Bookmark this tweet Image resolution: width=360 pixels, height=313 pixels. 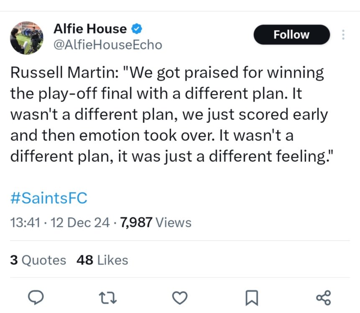coord(251,298)
